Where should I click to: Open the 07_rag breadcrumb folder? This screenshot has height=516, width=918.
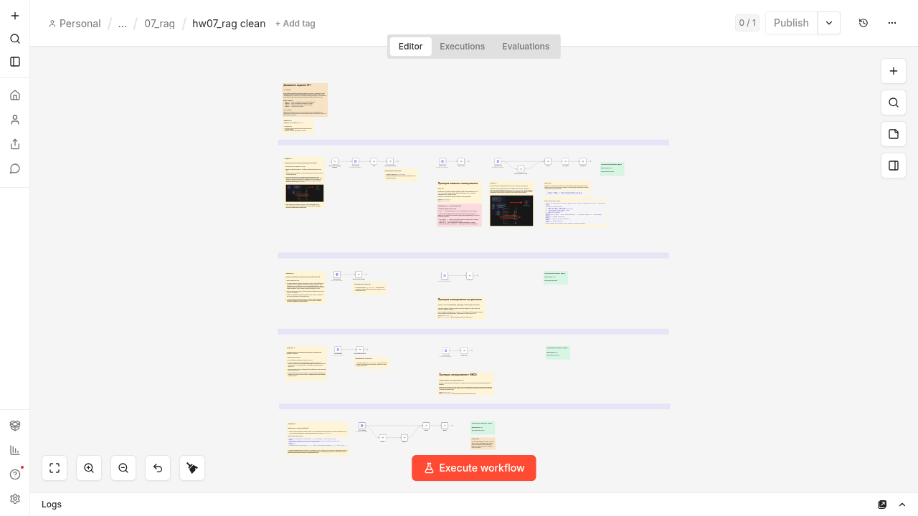click(159, 24)
